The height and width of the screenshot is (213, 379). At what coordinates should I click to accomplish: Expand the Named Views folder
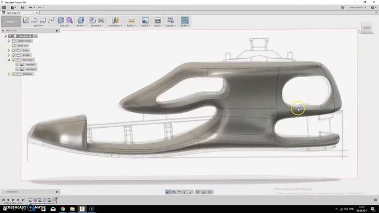(x=9, y=41)
